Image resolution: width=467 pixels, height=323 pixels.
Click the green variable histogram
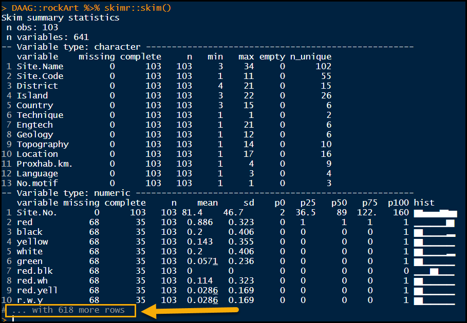point(435,261)
